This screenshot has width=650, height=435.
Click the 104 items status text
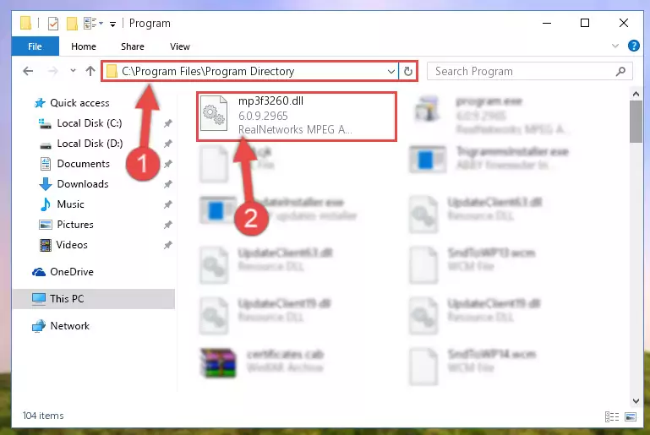43,416
